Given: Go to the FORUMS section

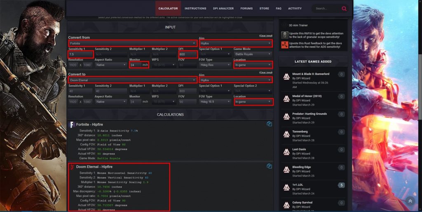Looking at the screenshot, I should 246,8.
